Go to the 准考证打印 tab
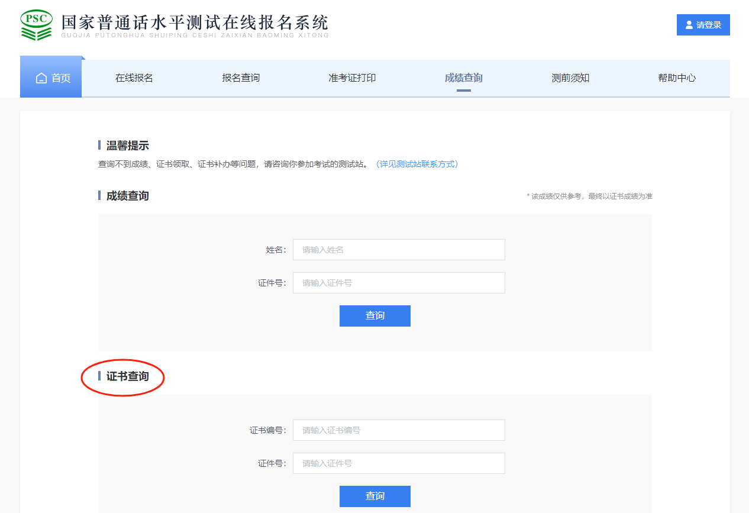Screen dimensions: 749x513 (x=352, y=78)
